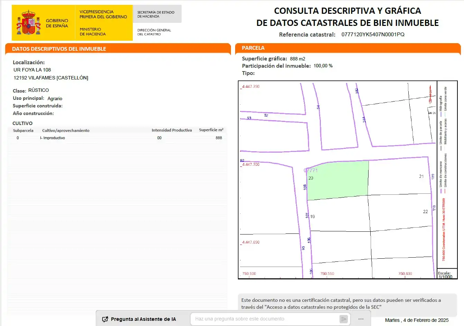Click the 'Año construcción:' label
The width and height of the screenshot is (464, 326).
(33, 114)
